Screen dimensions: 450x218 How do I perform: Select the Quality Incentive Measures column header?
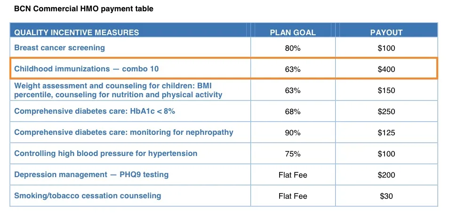point(77,32)
